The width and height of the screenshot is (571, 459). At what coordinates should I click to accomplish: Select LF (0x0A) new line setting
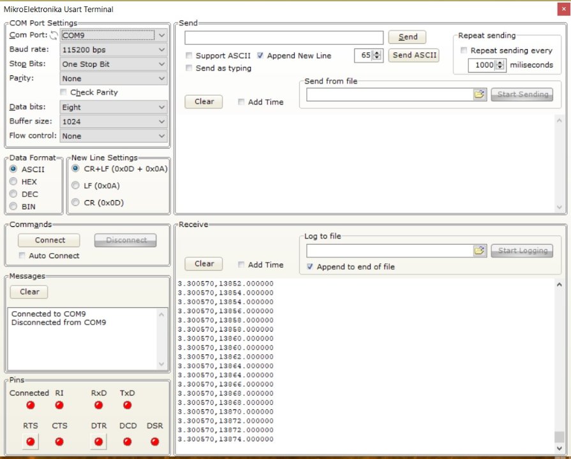click(x=75, y=186)
